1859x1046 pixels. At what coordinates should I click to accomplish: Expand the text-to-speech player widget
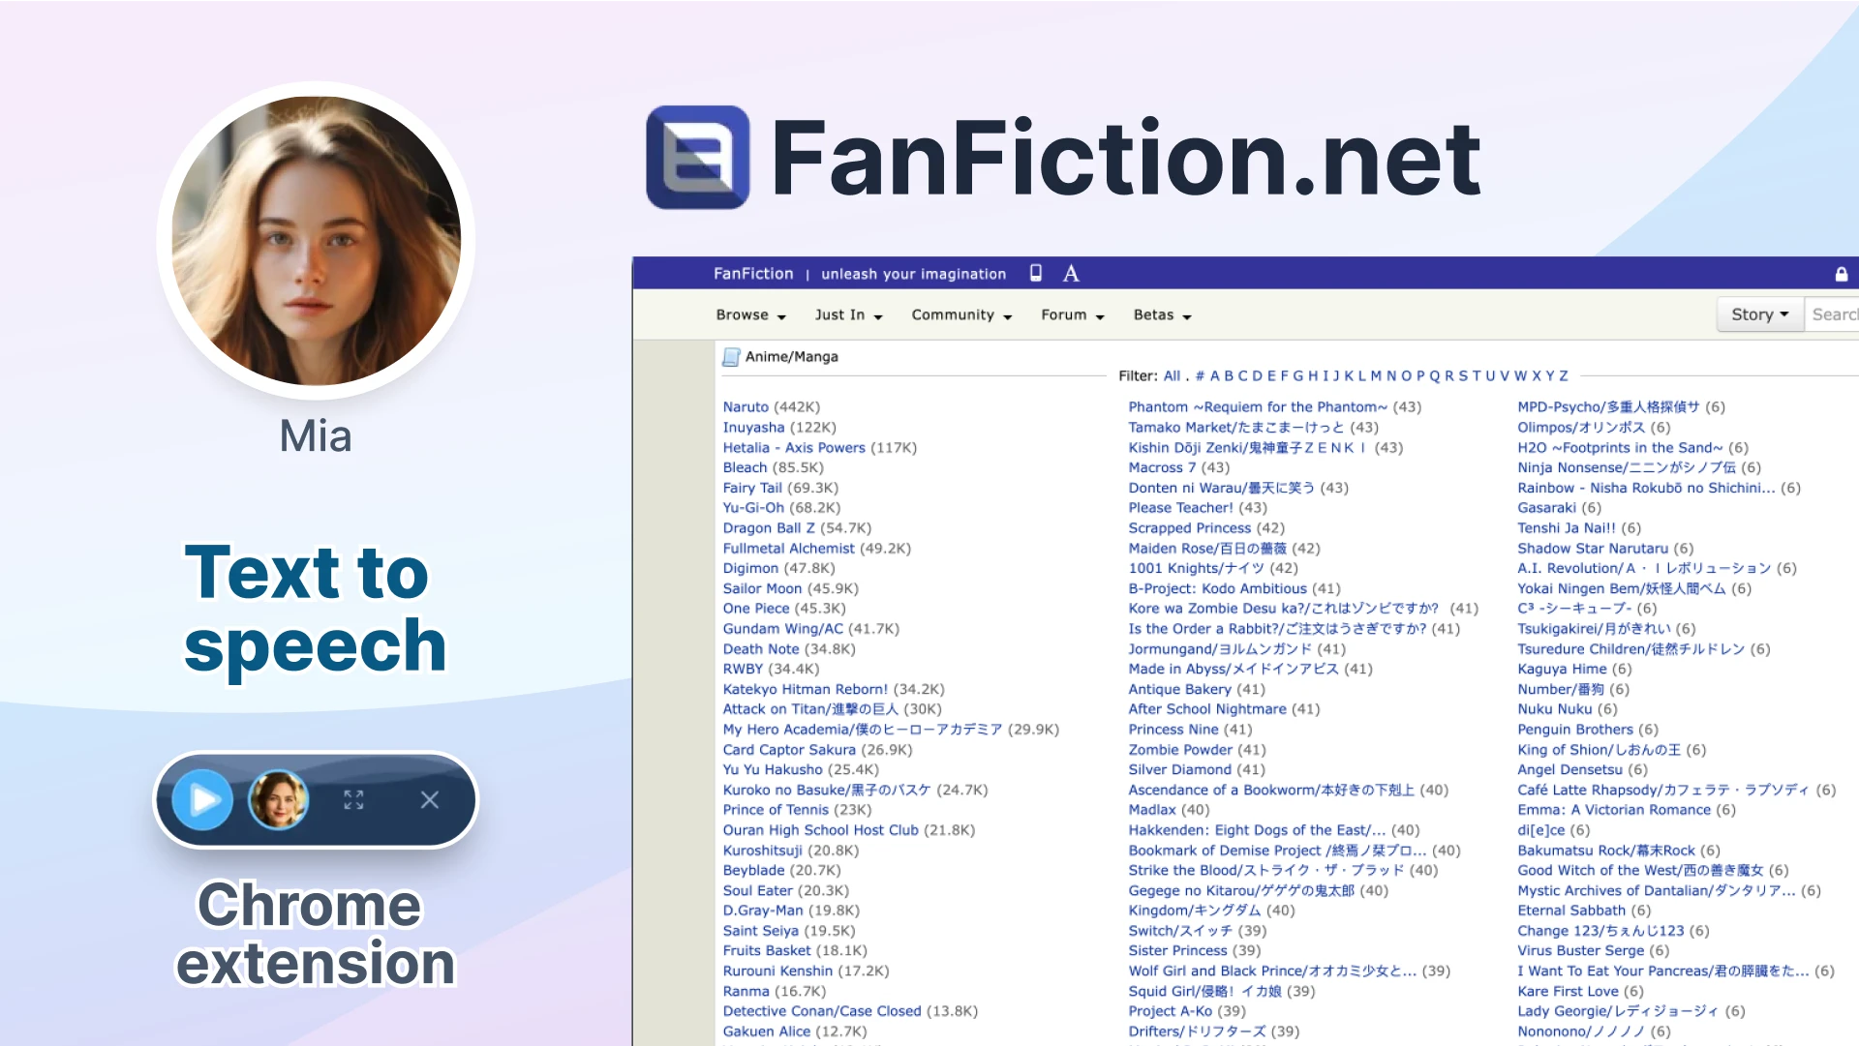pos(353,800)
